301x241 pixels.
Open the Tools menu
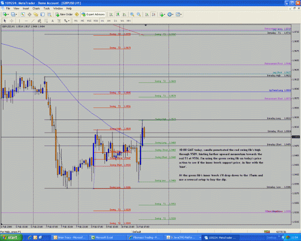coord(46,9)
